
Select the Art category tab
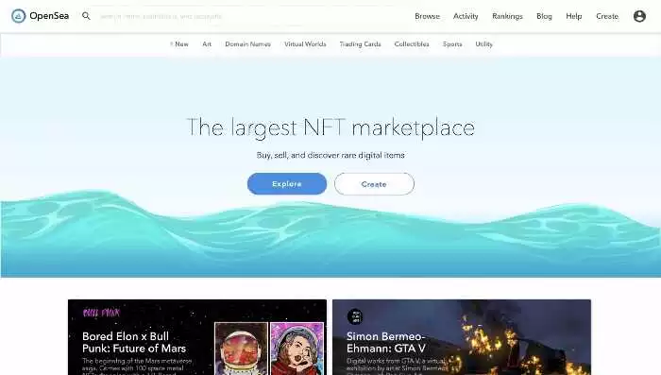pyautogui.click(x=207, y=43)
